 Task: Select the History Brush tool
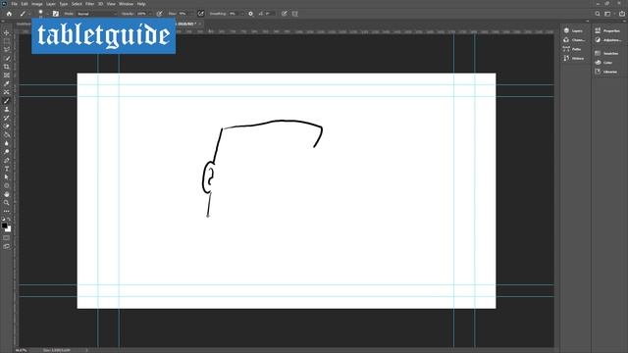[x=7, y=118]
